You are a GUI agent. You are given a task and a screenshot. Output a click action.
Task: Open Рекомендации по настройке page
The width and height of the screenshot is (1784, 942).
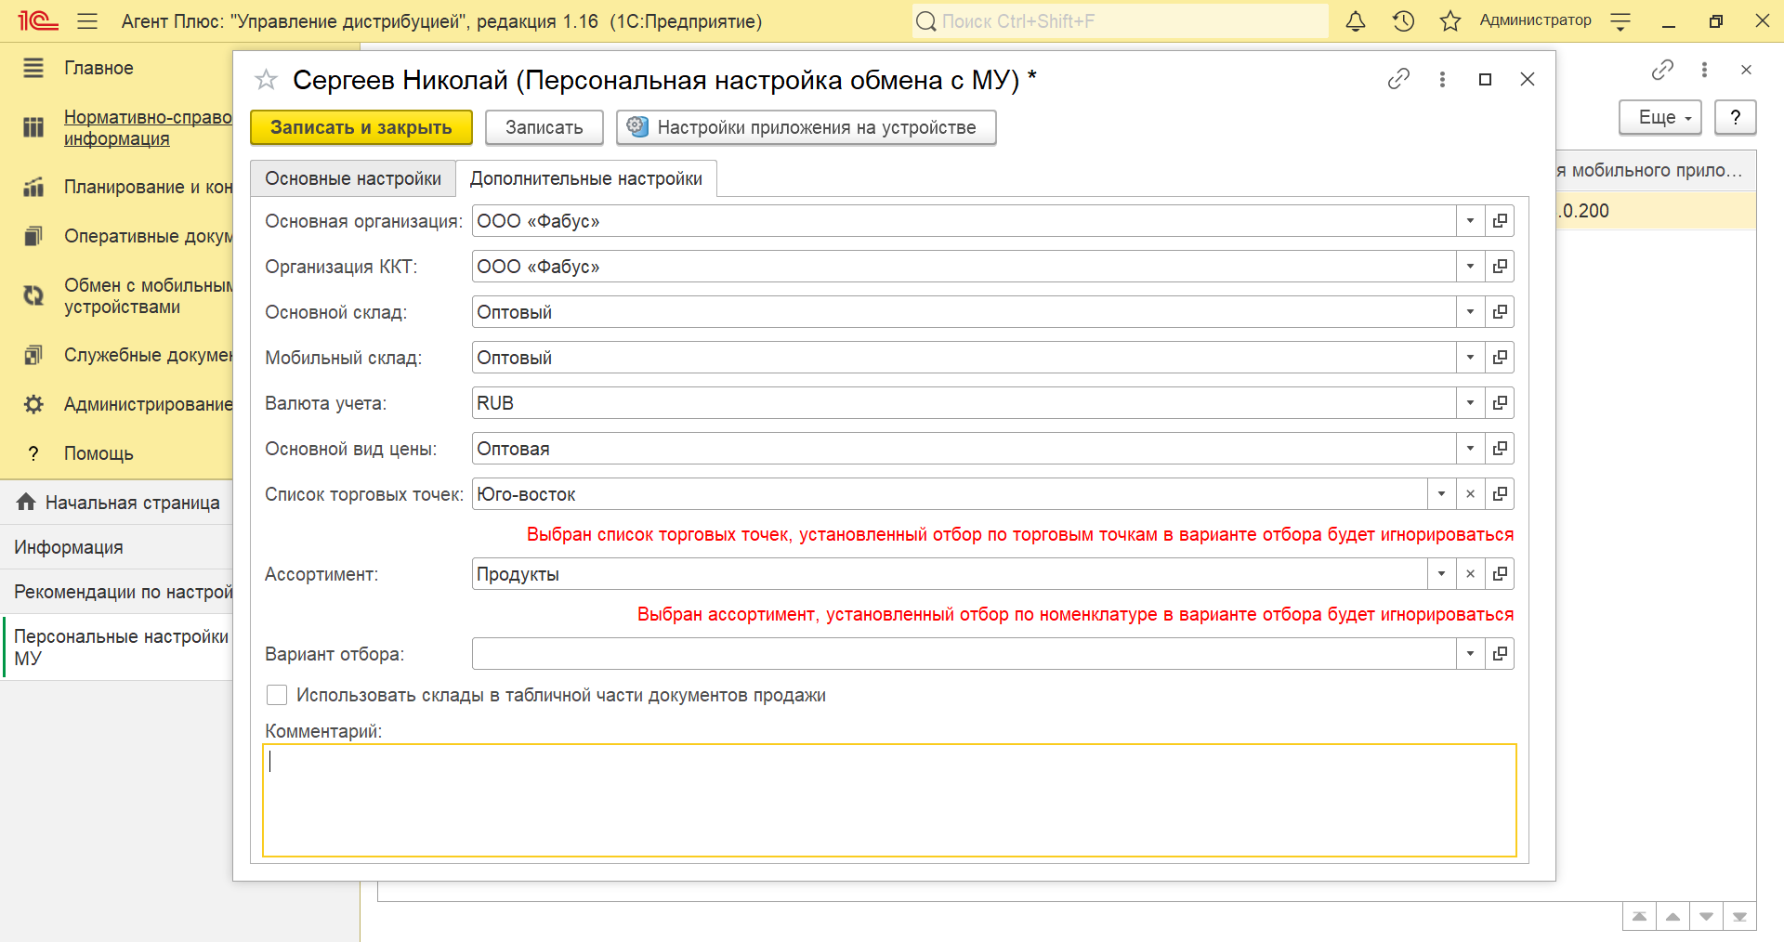[116, 592]
